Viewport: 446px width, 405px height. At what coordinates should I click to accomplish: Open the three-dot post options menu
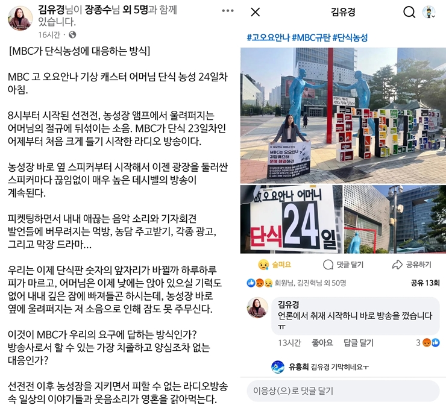coord(228,11)
